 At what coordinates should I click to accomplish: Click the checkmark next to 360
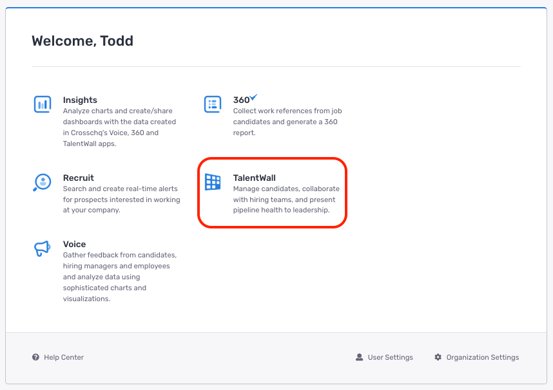(253, 96)
